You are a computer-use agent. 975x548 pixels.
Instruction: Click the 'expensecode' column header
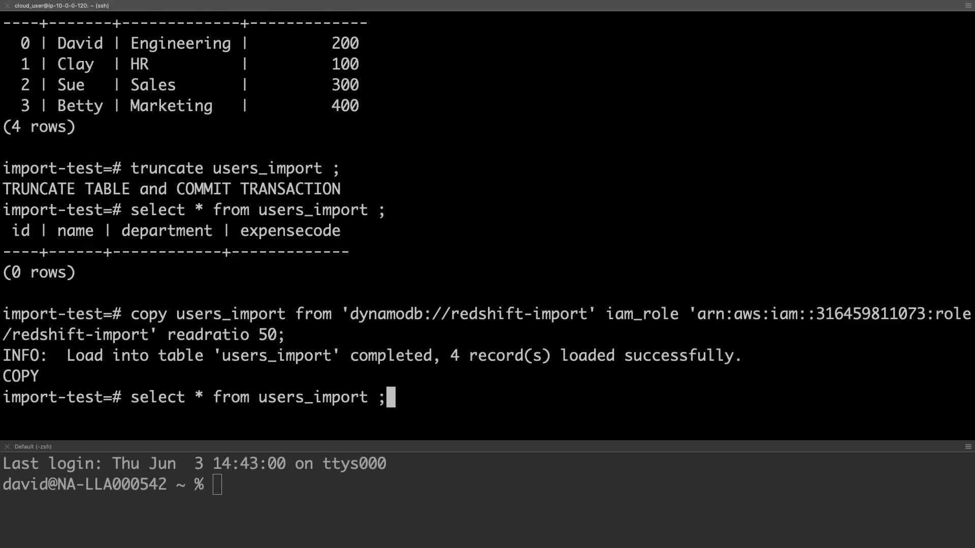290,231
